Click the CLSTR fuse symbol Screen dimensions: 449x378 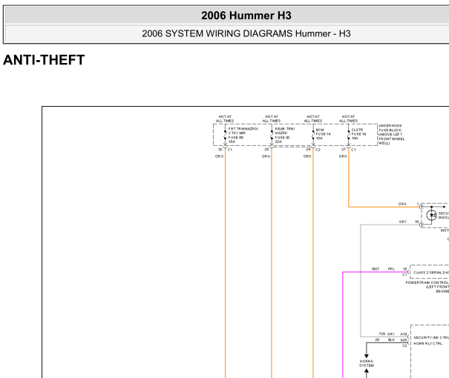349,135
